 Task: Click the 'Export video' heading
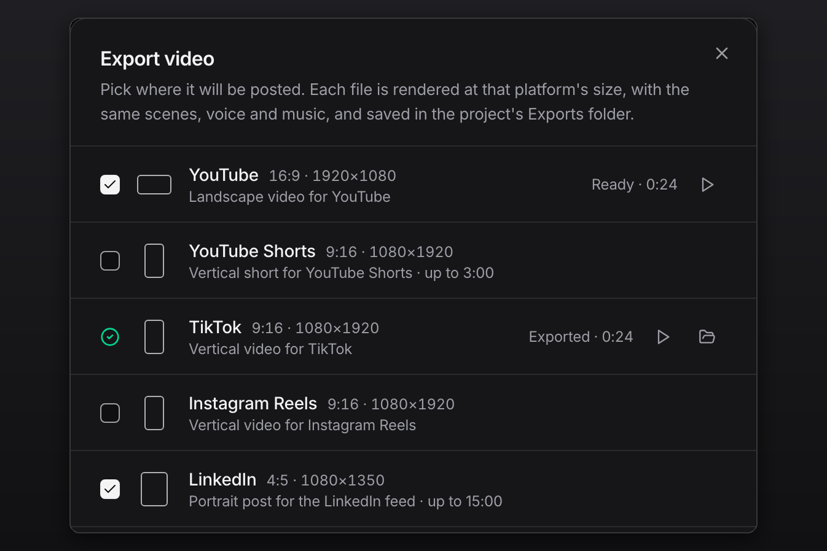pos(157,59)
